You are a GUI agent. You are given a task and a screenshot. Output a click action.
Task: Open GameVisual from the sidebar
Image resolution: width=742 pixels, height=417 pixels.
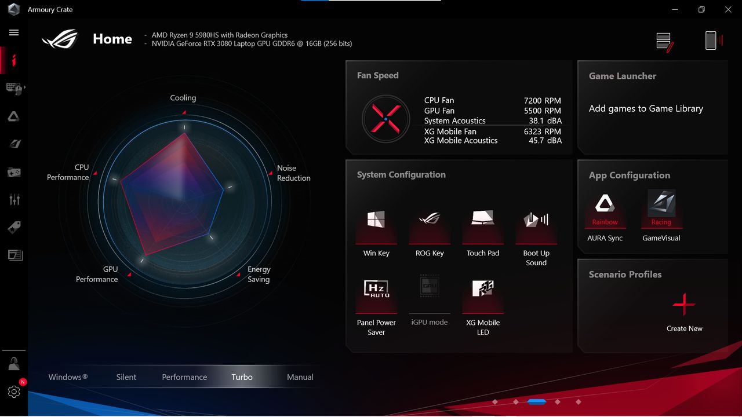pyautogui.click(x=14, y=144)
